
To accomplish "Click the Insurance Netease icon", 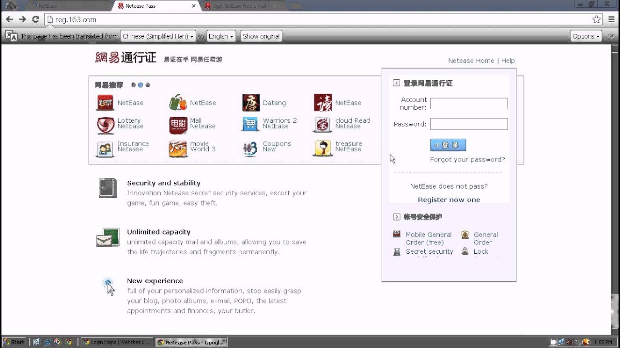I will [105, 148].
